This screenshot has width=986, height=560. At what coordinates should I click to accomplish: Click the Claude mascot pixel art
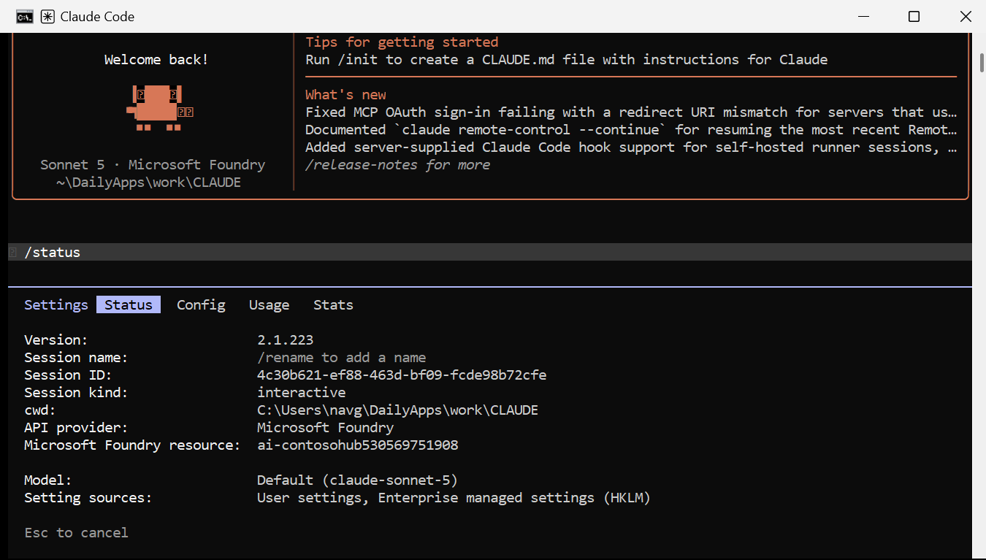click(160, 107)
